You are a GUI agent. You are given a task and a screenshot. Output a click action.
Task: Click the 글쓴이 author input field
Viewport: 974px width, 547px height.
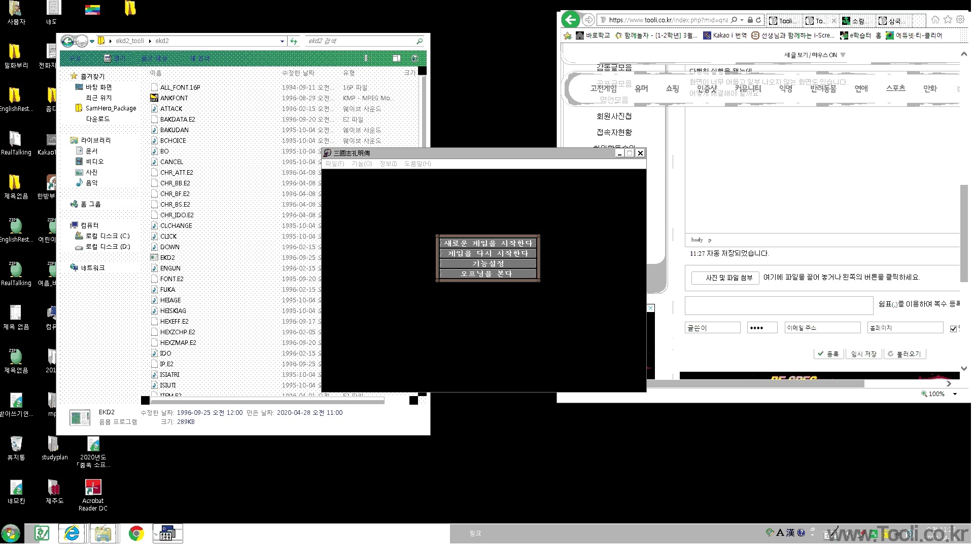713,328
